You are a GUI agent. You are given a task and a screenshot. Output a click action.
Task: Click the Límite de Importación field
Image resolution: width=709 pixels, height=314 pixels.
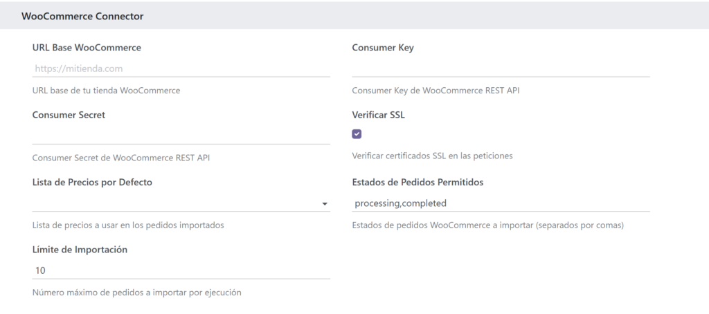(181, 270)
